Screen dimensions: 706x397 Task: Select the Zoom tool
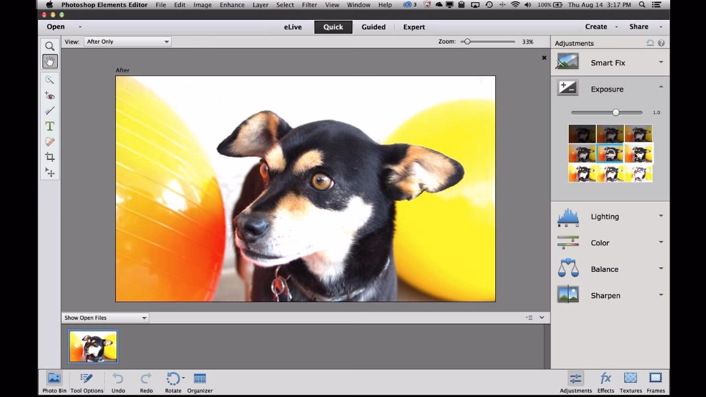coord(50,46)
